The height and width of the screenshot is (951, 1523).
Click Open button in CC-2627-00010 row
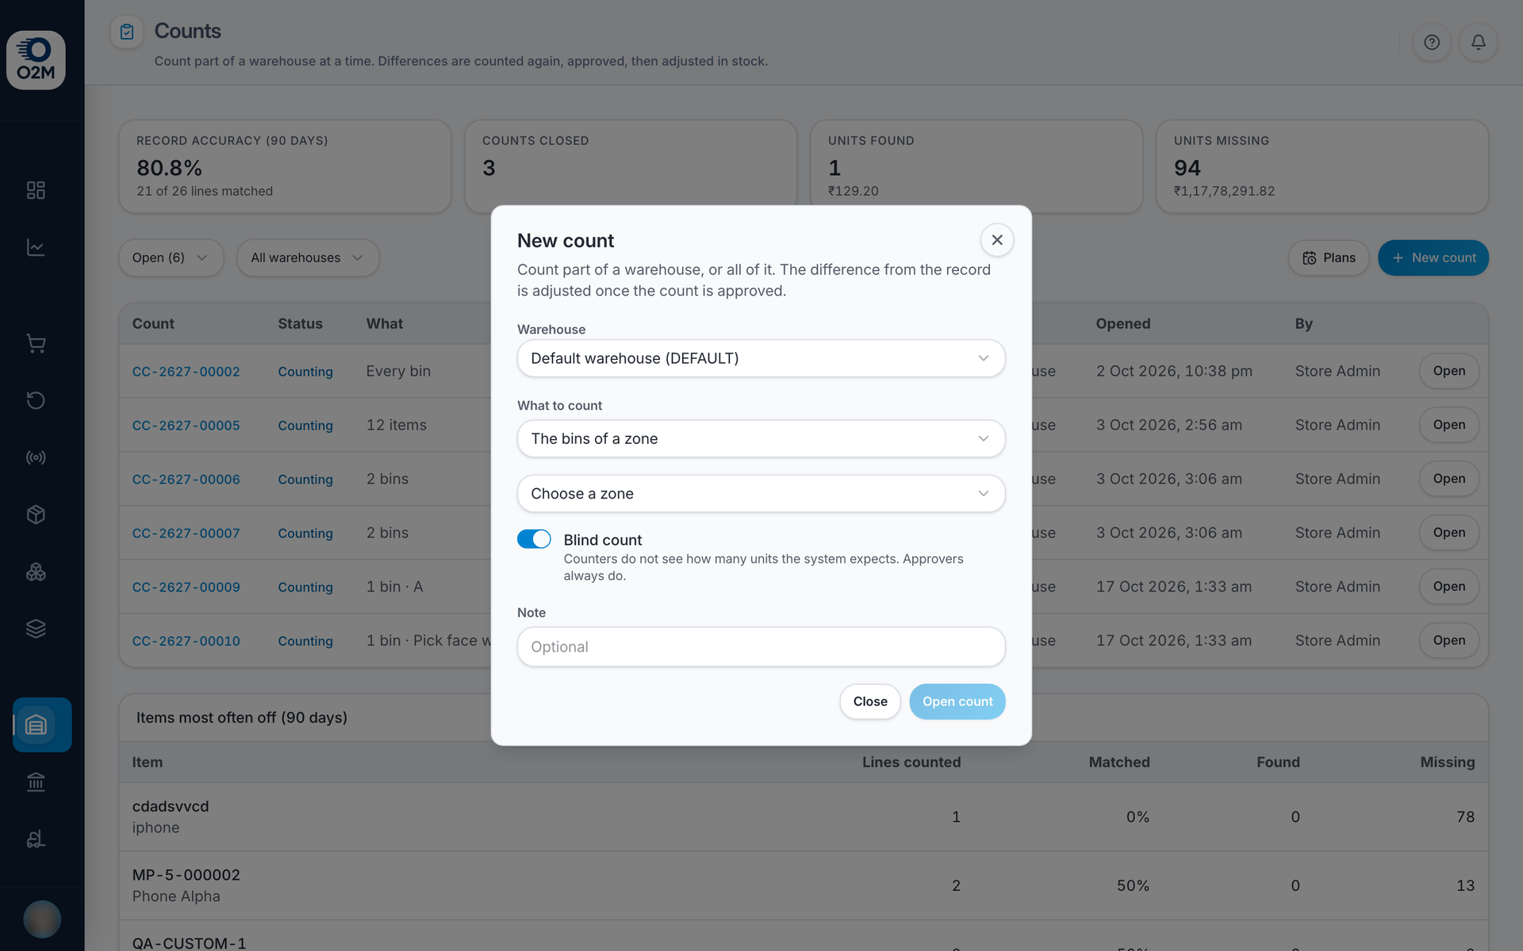[1448, 640]
